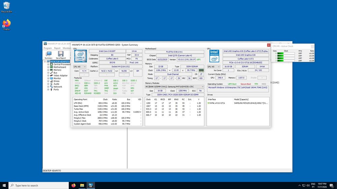This screenshot has width=337, height=189.
Task: Show hidden system tray icons
Action: [x=299, y=185]
